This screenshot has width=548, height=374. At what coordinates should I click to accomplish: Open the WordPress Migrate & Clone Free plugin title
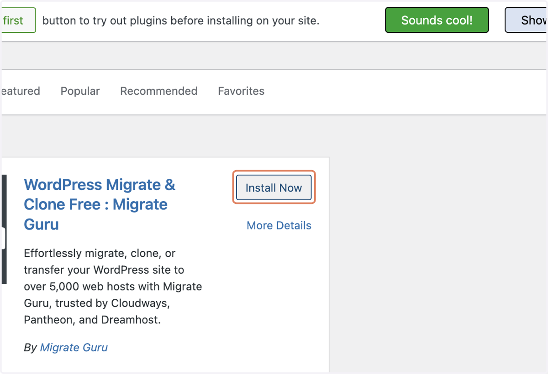tap(100, 204)
